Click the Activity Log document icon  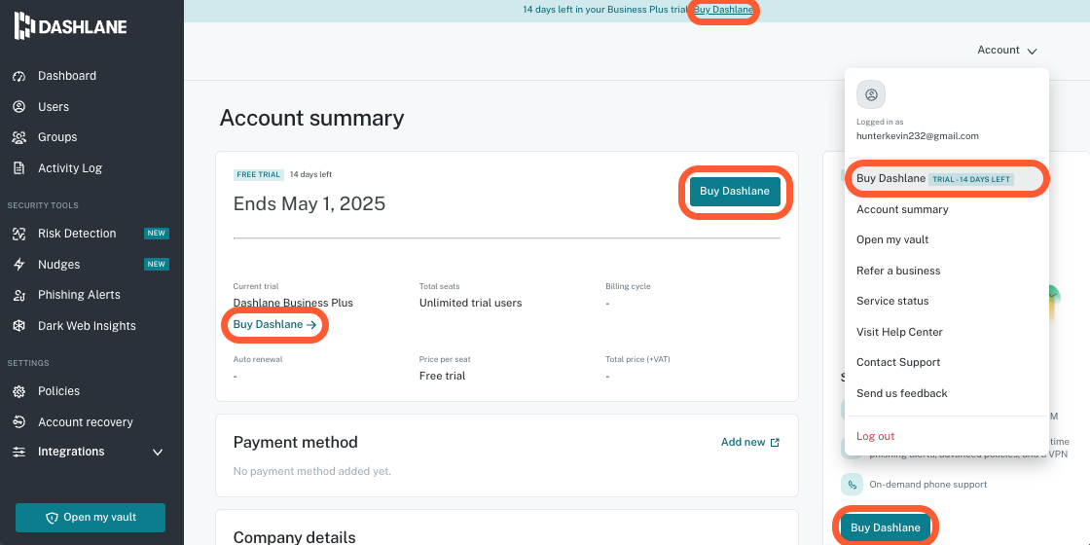[18, 168]
